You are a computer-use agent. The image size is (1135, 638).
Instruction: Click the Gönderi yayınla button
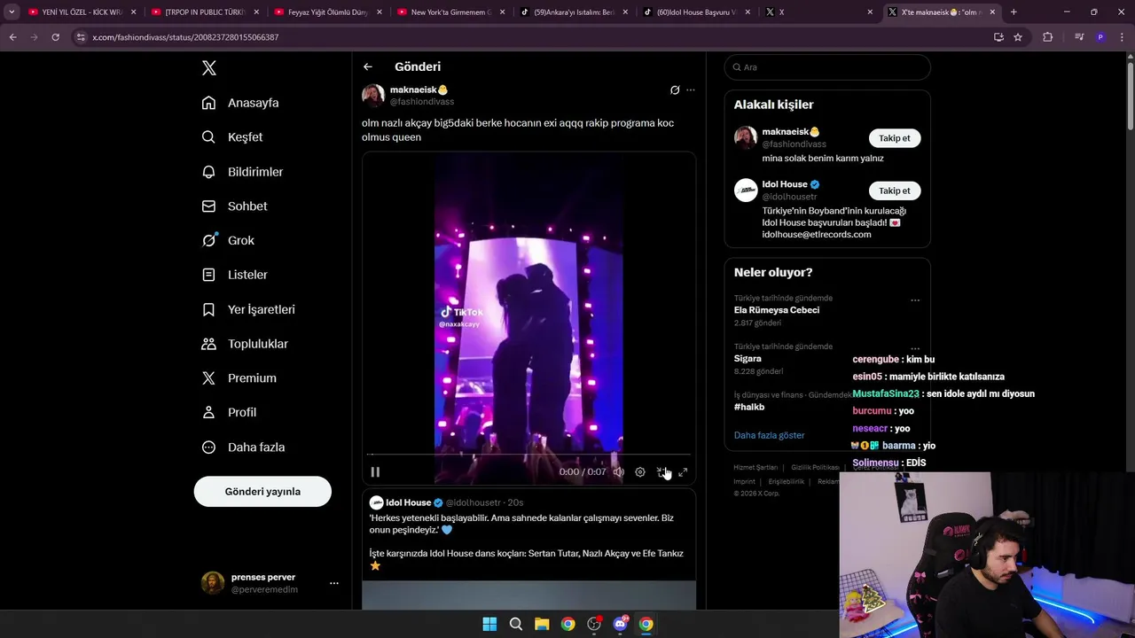point(262,492)
